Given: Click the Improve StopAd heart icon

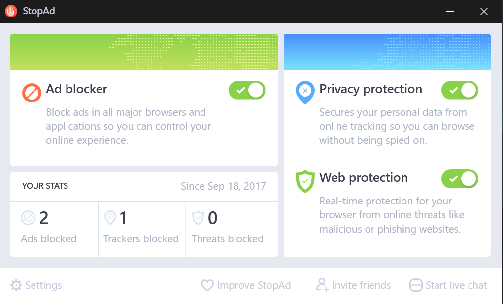Looking at the screenshot, I should tap(207, 285).
